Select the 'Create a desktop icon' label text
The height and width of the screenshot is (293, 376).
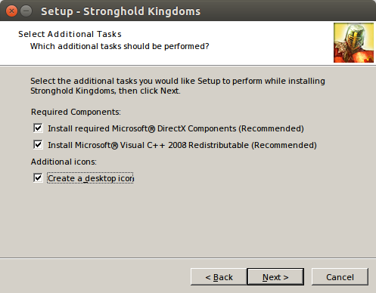90,178
